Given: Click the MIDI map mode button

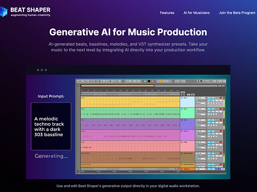Looking at the screenshot, I should pyautogui.click(x=211, y=81).
